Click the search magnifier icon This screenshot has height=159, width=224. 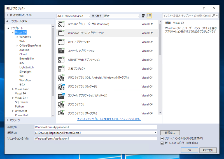(213, 16)
